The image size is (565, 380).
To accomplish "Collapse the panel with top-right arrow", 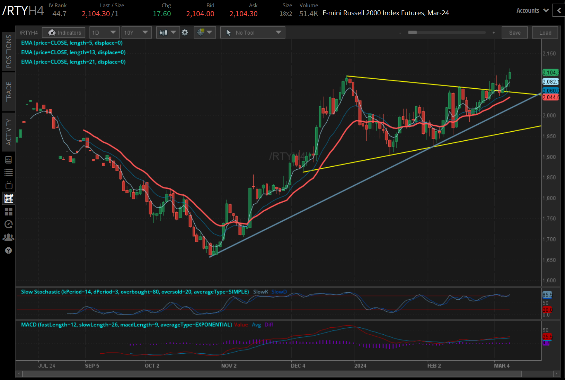I will pyautogui.click(x=559, y=11).
